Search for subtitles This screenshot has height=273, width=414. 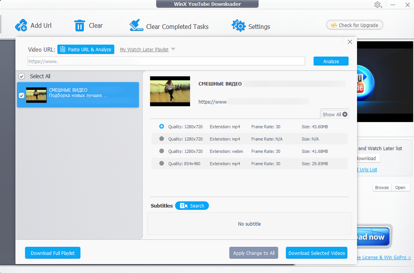192,206
